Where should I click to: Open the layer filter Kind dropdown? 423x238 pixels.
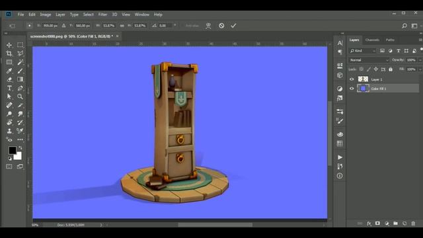[362, 51]
